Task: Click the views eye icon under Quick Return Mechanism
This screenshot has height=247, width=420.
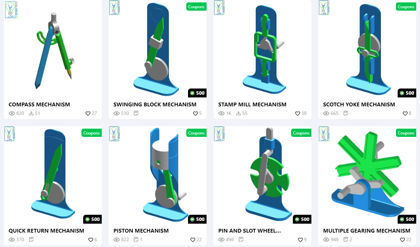Action: (12, 239)
